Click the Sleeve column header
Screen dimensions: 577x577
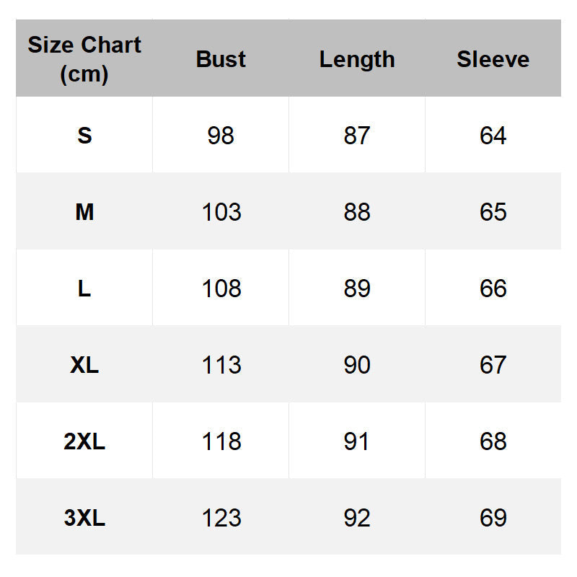click(493, 59)
